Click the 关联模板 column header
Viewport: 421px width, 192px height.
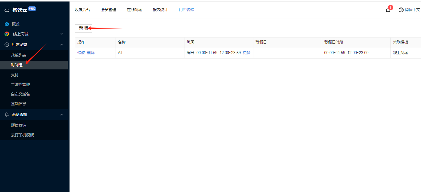coord(406,42)
